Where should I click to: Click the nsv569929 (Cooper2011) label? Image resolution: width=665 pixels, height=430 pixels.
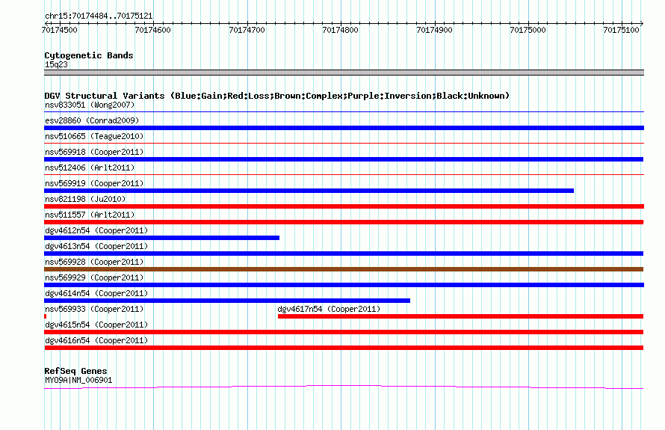pos(94,277)
